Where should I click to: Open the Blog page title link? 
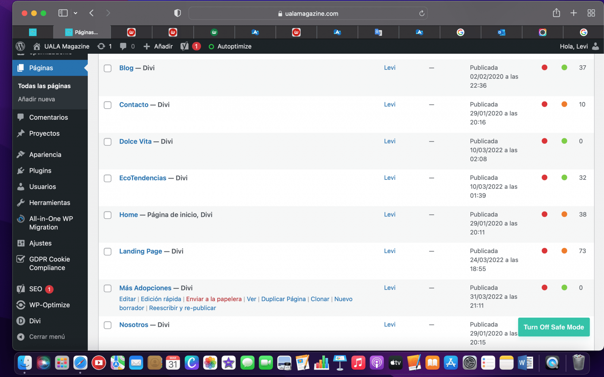pyautogui.click(x=126, y=68)
